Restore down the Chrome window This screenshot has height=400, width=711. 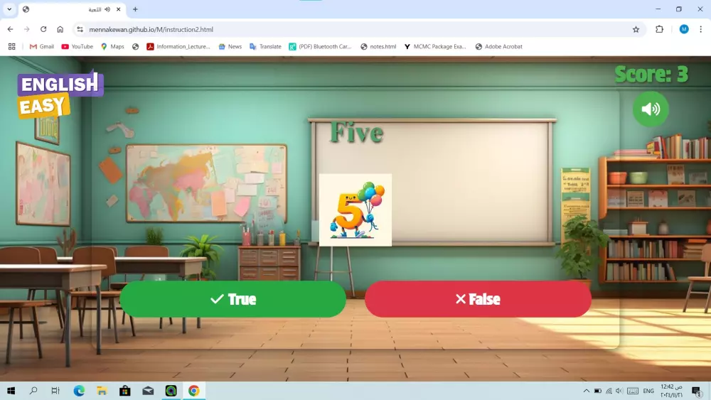[679, 9]
